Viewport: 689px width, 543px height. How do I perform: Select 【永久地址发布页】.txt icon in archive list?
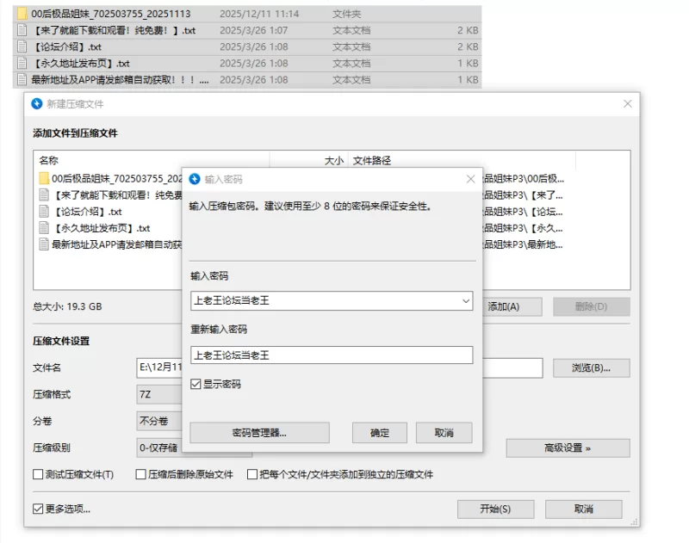43,228
